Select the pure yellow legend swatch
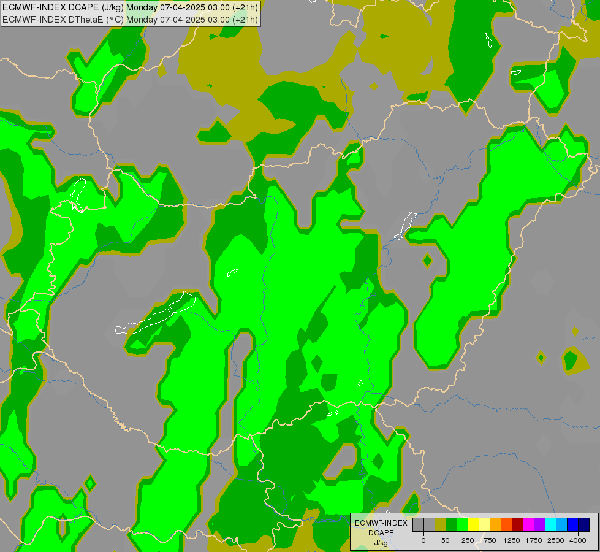The width and height of the screenshot is (600, 552). pyautogui.click(x=473, y=525)
